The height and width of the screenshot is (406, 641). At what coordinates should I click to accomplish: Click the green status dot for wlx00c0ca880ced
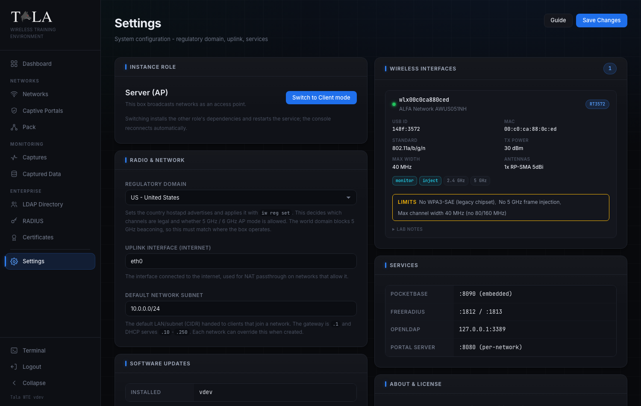click(x=394, y=104)
